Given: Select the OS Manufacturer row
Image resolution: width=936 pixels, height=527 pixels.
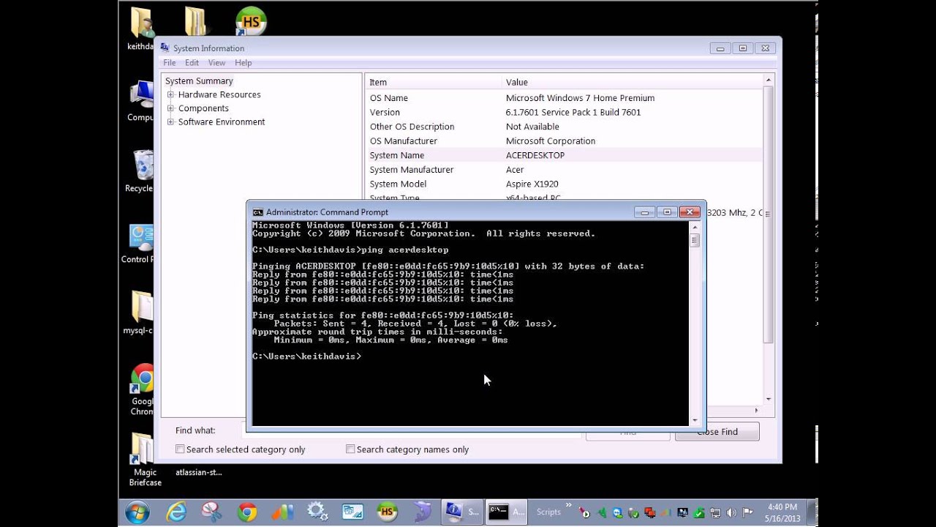Looking at the screenshot, I should click(x=563, y=141).
